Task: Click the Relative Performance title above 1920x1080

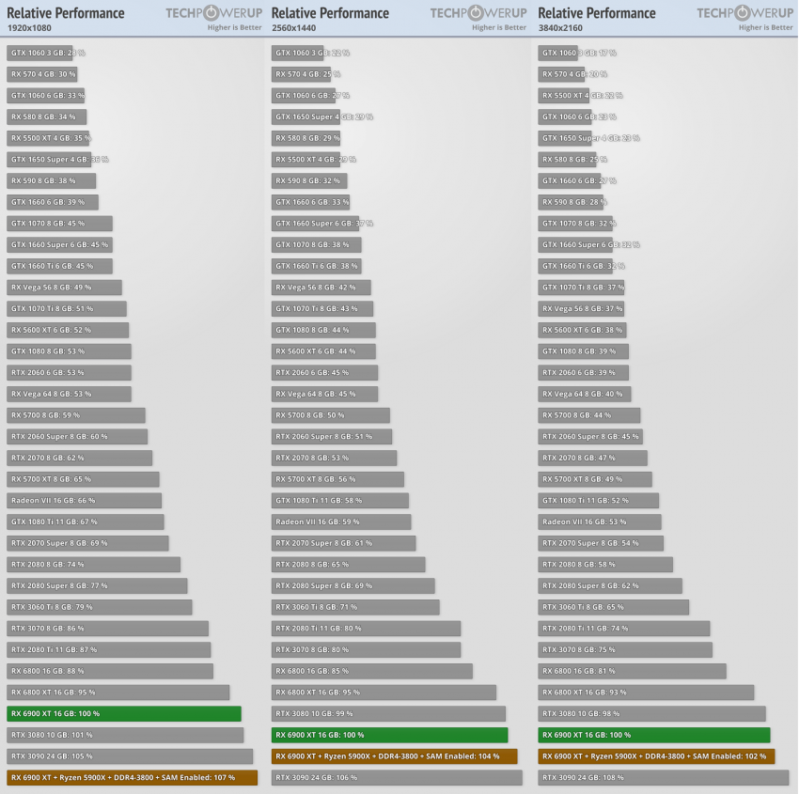Action: click(x=66, y=13)
